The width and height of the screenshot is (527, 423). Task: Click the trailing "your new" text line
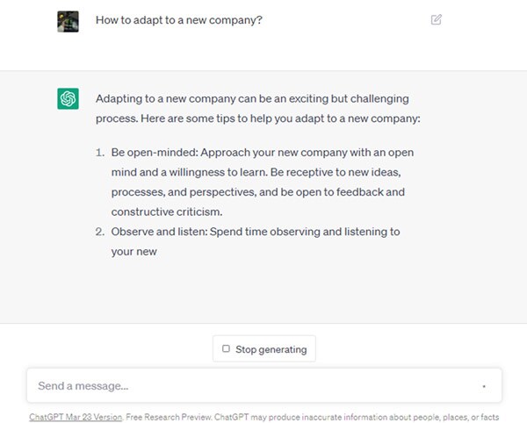coord(134,252)
